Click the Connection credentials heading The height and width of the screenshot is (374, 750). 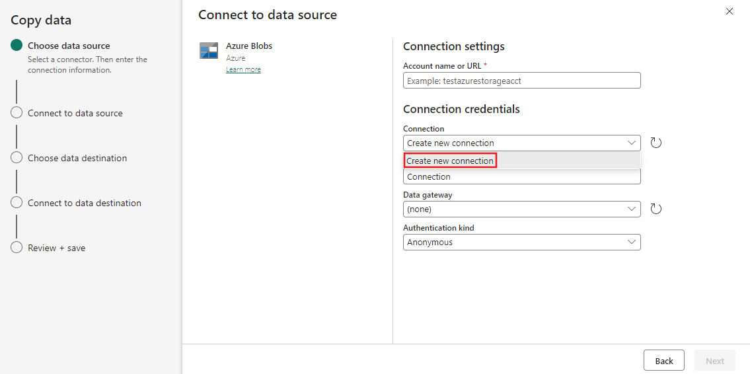[x=462, y=109]
